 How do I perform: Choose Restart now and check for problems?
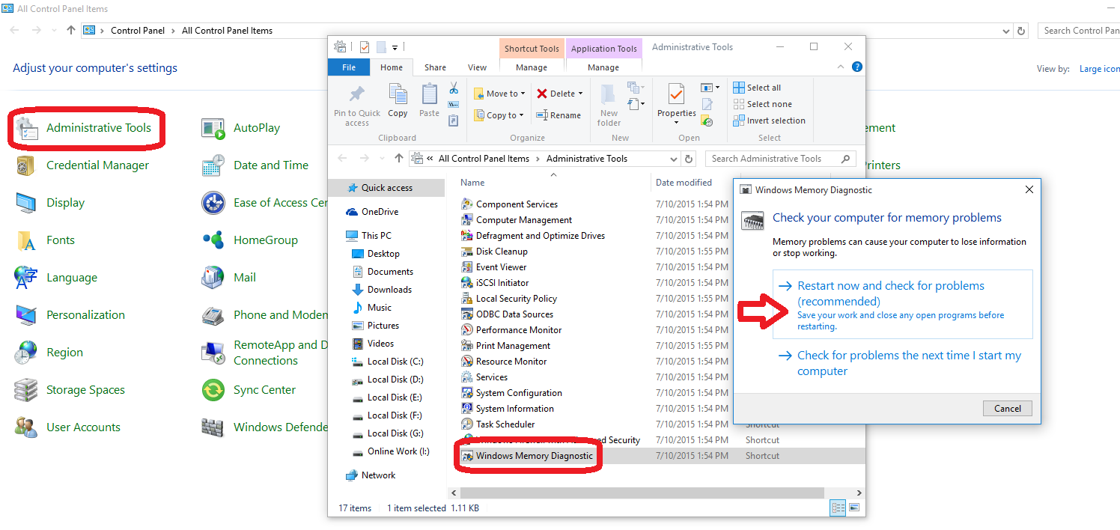[902, 305]
